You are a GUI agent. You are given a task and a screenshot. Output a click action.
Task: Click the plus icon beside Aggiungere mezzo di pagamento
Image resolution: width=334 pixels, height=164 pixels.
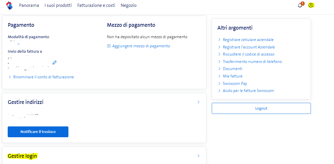(x=109, y=46)
